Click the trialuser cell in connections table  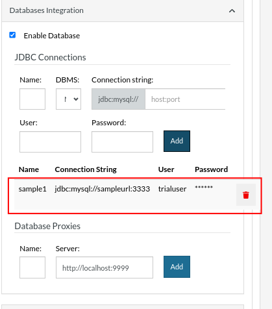pos(172,189)
